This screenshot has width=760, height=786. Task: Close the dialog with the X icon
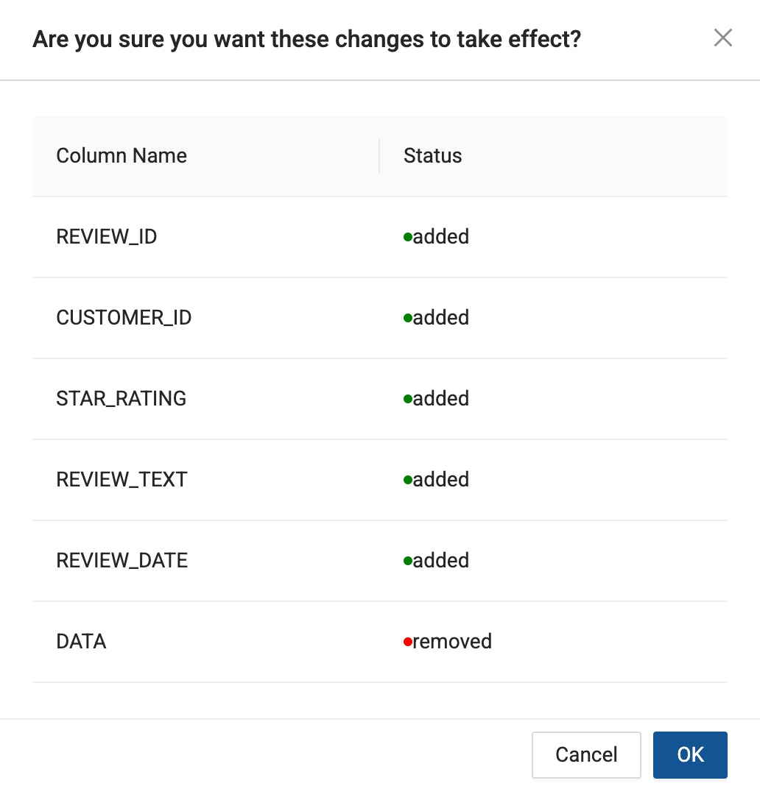coord(723,38)
